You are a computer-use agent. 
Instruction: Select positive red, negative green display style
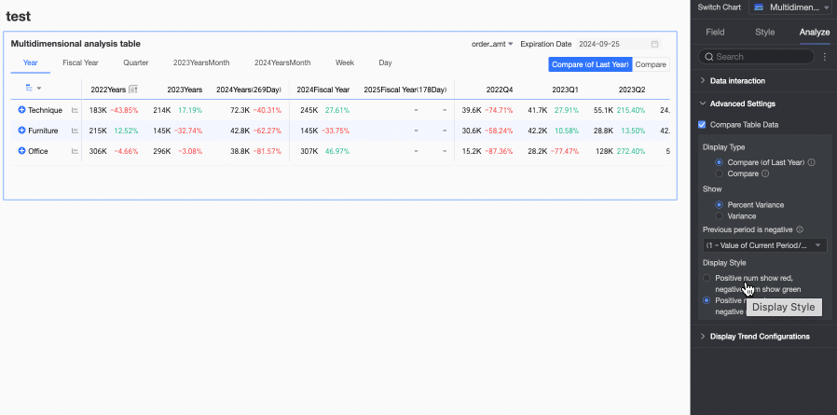coord(707,278)
